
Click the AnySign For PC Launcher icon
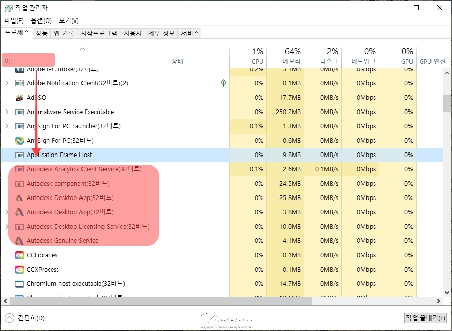19,126
